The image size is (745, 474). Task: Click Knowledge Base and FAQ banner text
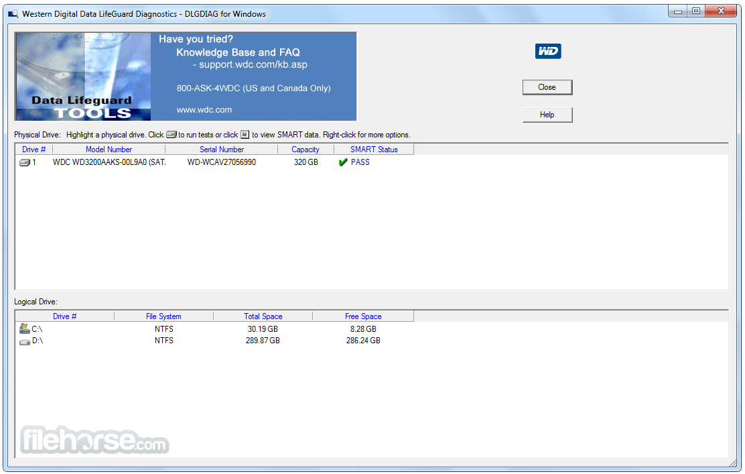[x=238, y=52]
